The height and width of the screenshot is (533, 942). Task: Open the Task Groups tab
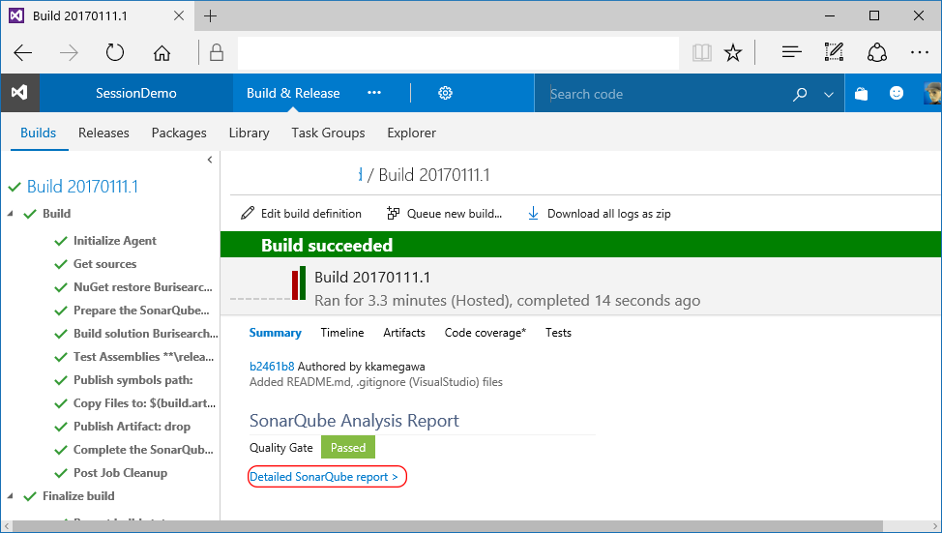click(x=328, y=133)
